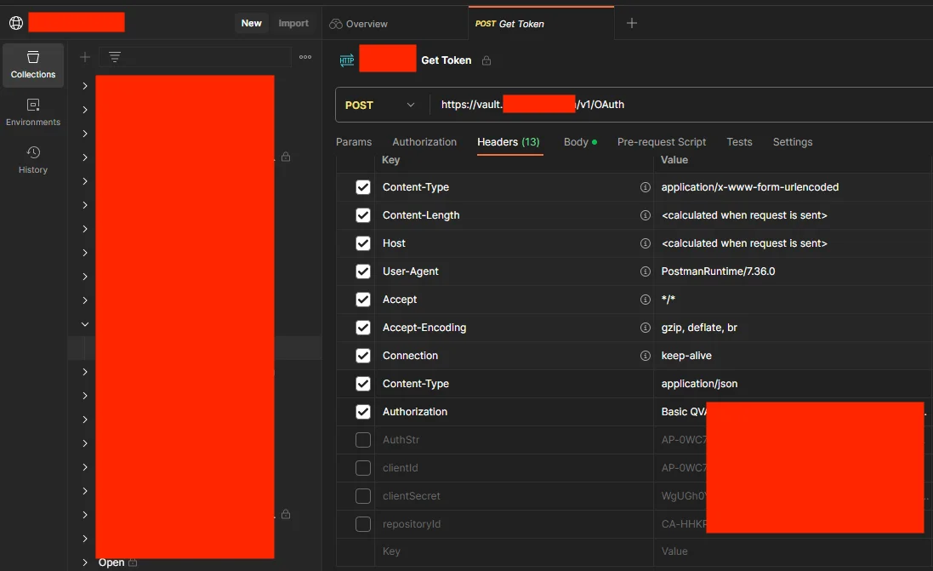This screenshot has height=571, width=933.
Task: Click the HTTP request type icon
Action: [347, 60]
